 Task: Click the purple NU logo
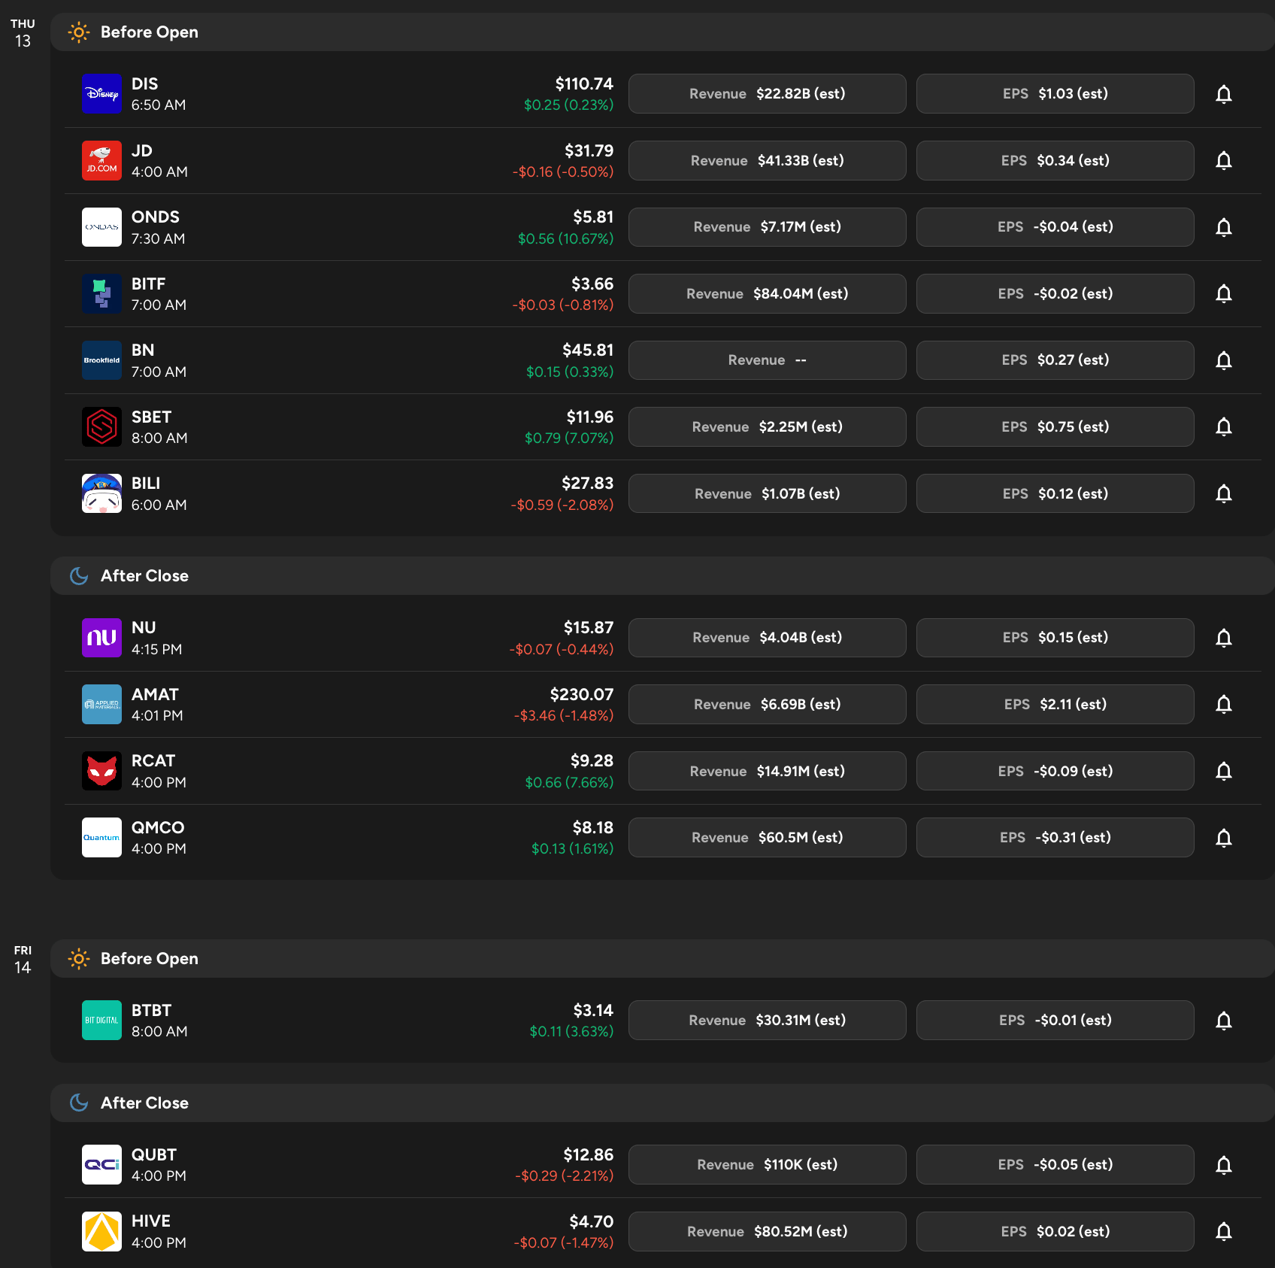coord(101,638)
